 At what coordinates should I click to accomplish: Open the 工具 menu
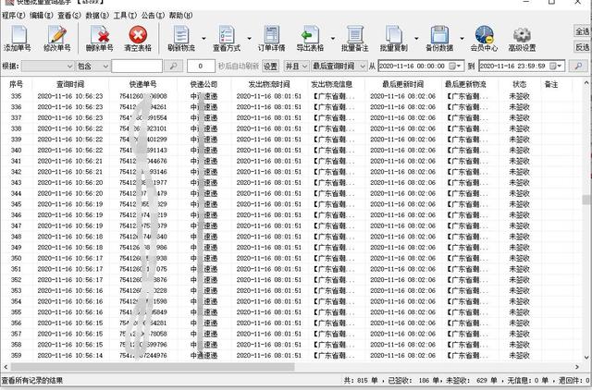tap(125, 16)
